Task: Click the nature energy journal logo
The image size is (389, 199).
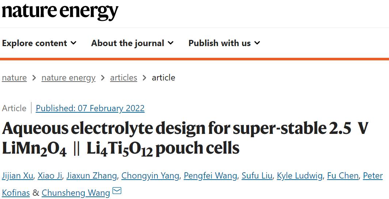Action: point(60,11)
